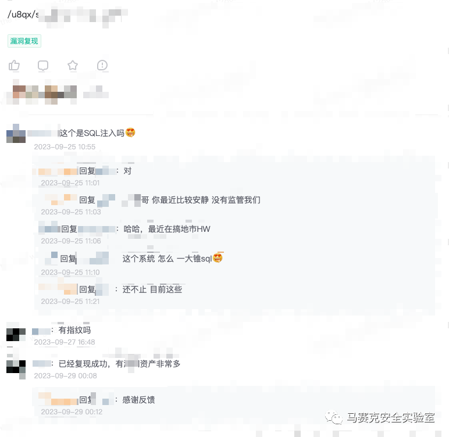Viewport: 449px width, 437px height.
Task: Open avatar of SQL注入 question commenter
Action: (16, 133)
